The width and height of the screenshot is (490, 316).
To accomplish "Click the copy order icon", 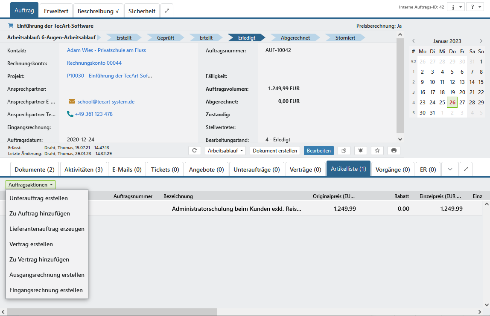I will 344,150.
